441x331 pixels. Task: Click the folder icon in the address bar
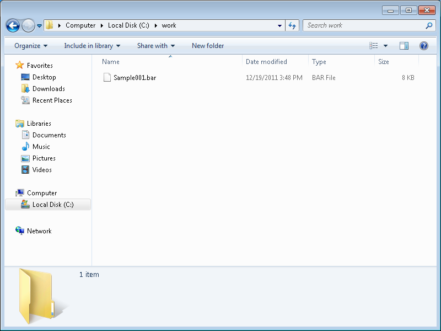click(x=50, y=25)
